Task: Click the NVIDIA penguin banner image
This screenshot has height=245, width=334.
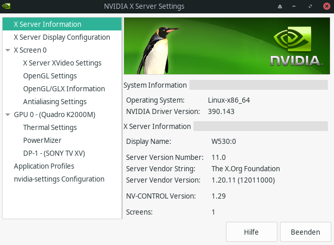Action: pos(226,46)
